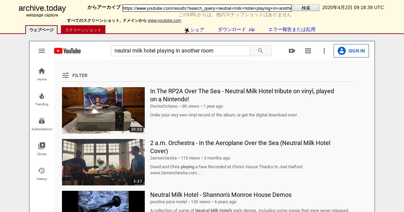Viewport: 404px width, 212px height.
Task: Open the YouTube apps grid icon
Action: click(x=308, y=51)
